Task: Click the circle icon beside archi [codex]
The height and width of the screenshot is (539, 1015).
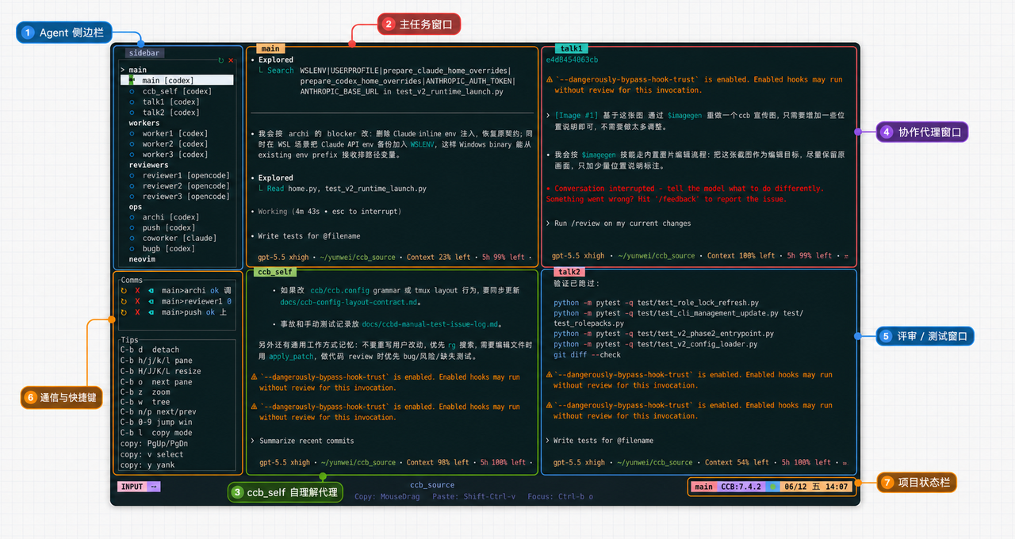Action: pos(132,217)
